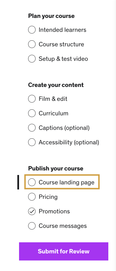Open Course messages section
The width and height of the screenshot is (116, 271).
[63, 226]
